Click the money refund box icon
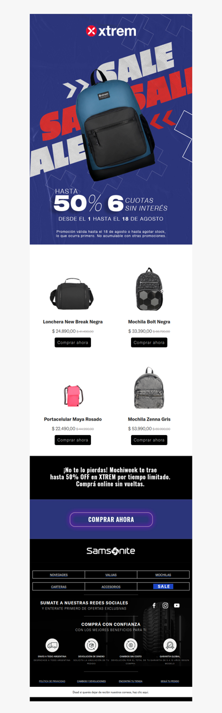 coord(92,645)
